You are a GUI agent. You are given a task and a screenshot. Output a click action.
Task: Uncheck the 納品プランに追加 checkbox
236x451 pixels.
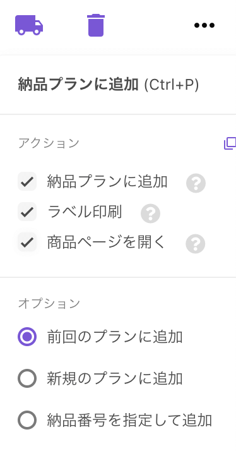(x=27, y=181)
